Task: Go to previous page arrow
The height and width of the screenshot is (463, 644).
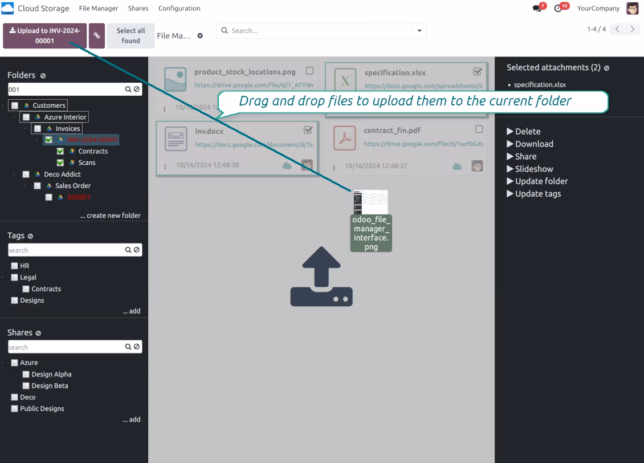Action: (x=617, y=29)
